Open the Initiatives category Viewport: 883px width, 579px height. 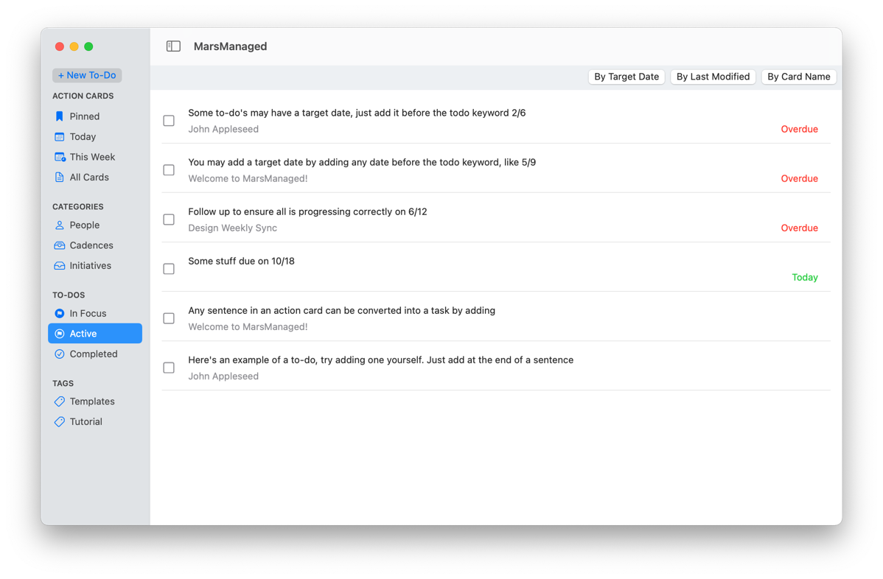[95, 266]
